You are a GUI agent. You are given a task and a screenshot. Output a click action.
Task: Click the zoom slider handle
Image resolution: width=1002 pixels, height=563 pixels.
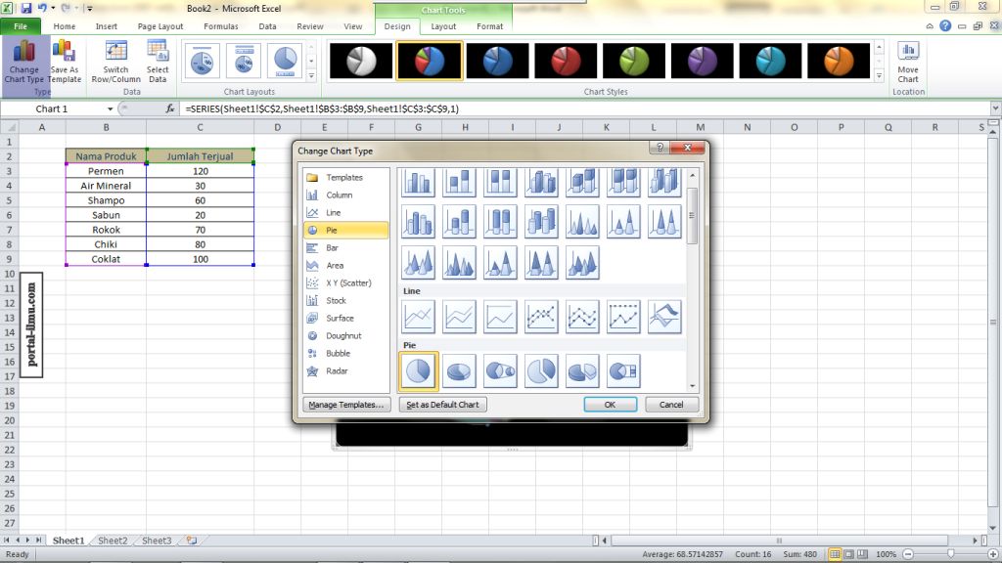951,554
